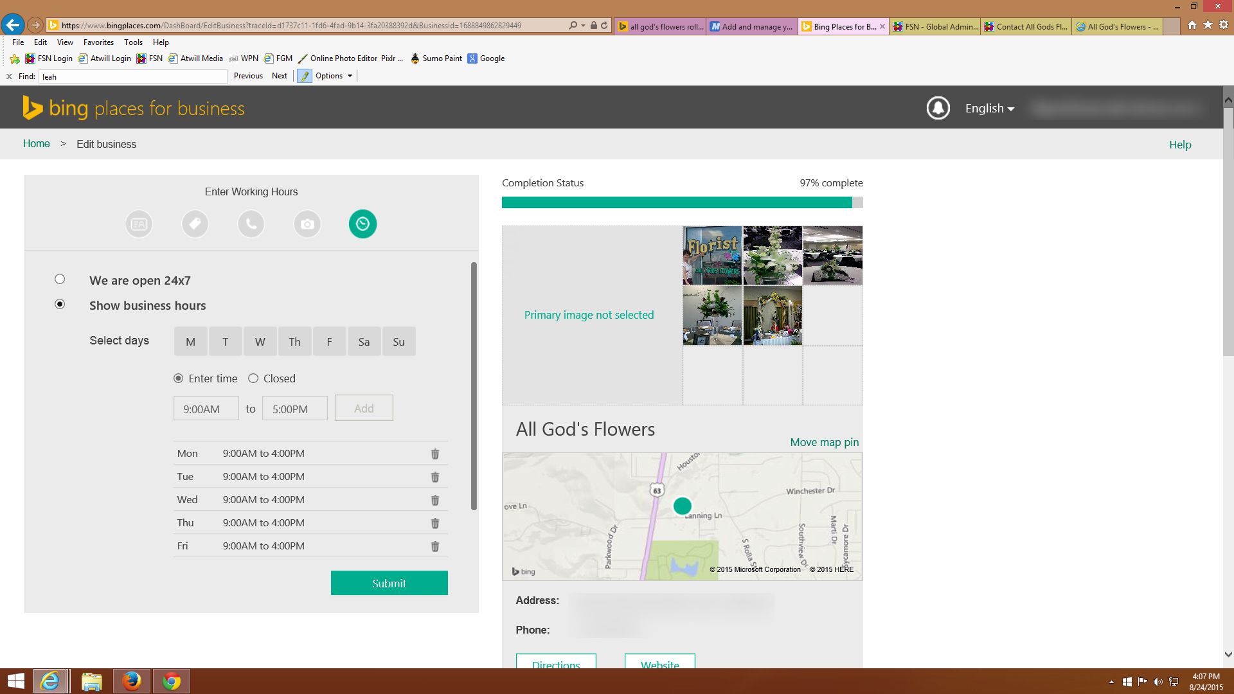
Task: Toggle the Sa day button
Action: tap(364, 342)
